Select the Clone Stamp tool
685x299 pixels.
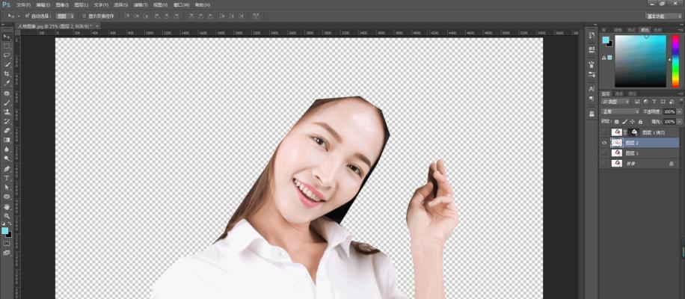pos(7,112)
